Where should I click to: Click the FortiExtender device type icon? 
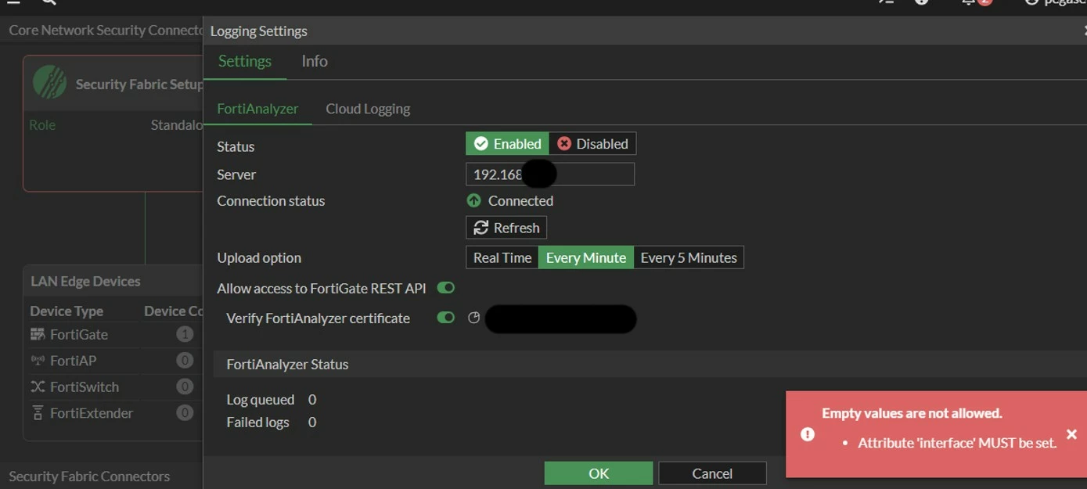click(38, 413)
